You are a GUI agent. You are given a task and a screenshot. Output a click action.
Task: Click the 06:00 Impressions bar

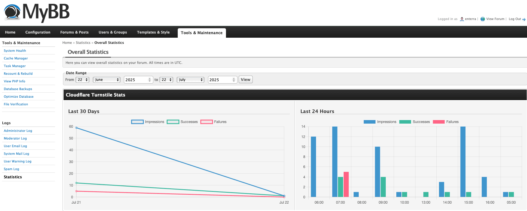[x=313, y=167]
